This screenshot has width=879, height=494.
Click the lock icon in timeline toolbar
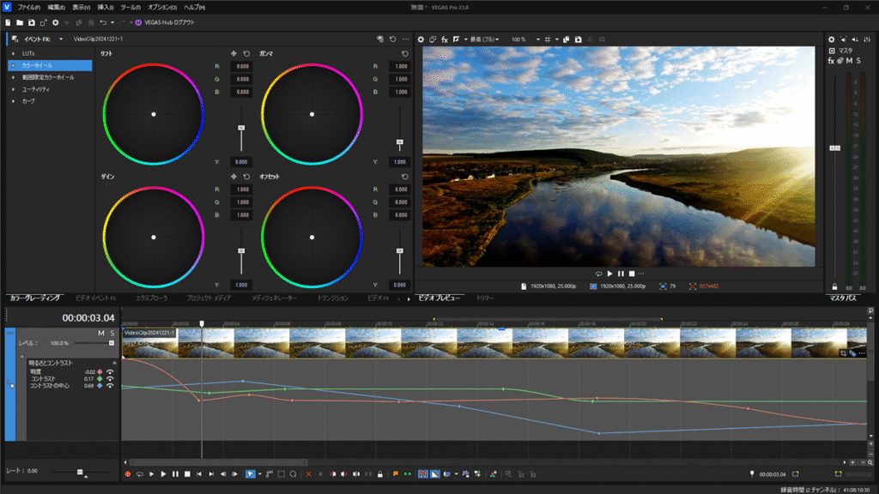(x=380, y=473)
